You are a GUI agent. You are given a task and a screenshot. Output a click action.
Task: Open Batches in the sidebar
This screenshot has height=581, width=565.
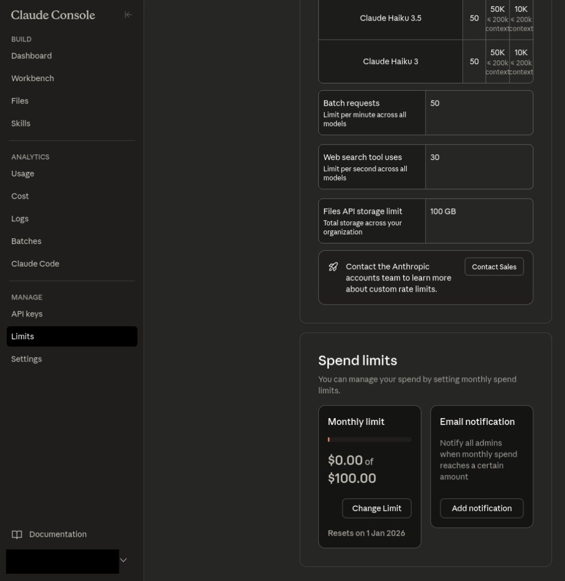click(x=27, y=241)
